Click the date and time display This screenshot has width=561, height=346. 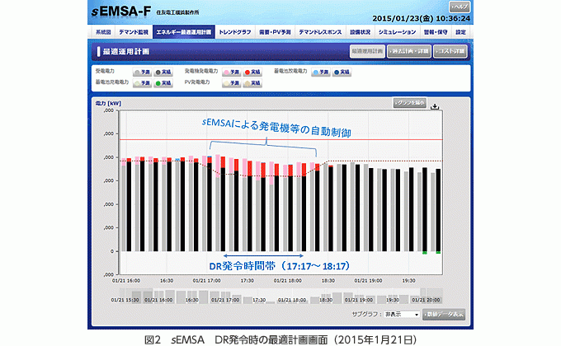pos(422,19)
